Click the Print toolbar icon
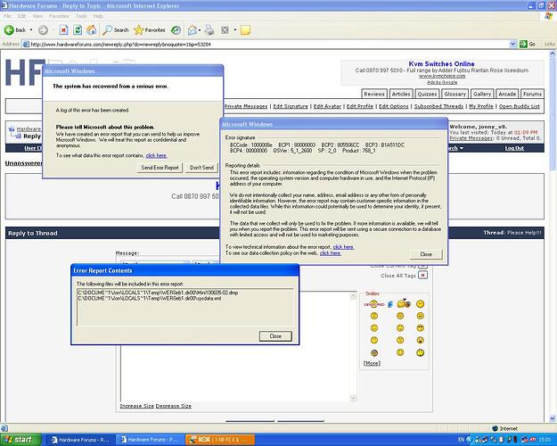The image size is (557, 446). tap(209, 30)
